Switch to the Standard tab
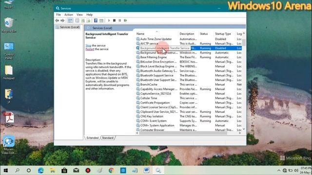 pyautogui.click(x=108, y=138)
